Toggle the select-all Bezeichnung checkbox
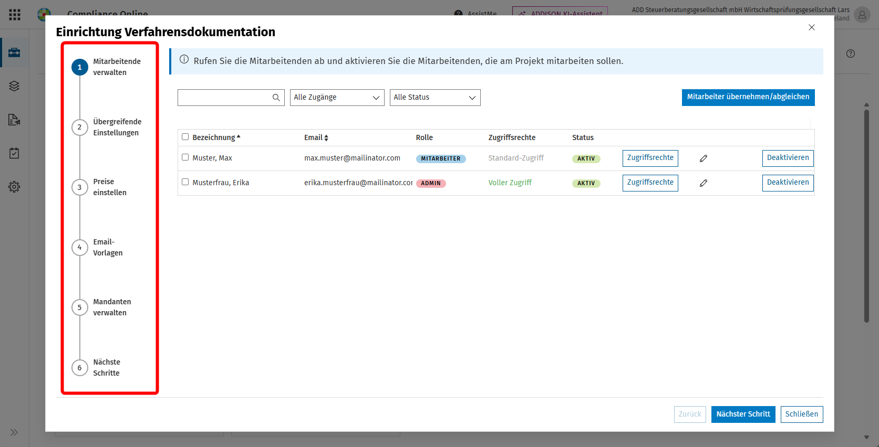 [x=185, y=137]
